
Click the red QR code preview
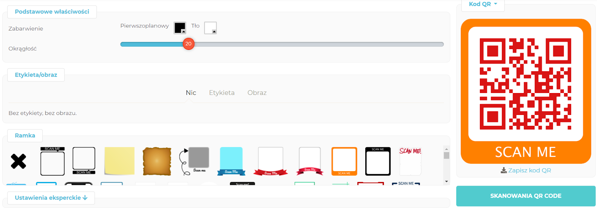[x=525, y=84]
